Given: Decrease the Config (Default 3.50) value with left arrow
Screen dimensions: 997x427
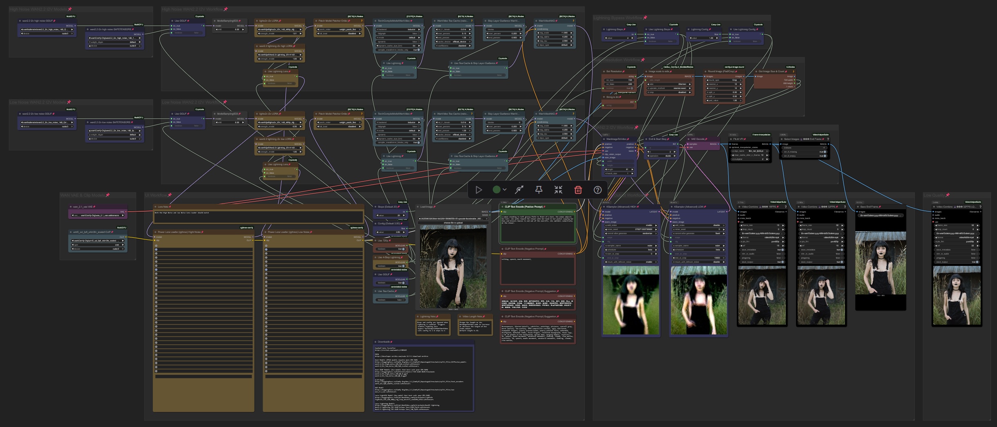Looking at the screenshot, I should [x=377, y=232].
